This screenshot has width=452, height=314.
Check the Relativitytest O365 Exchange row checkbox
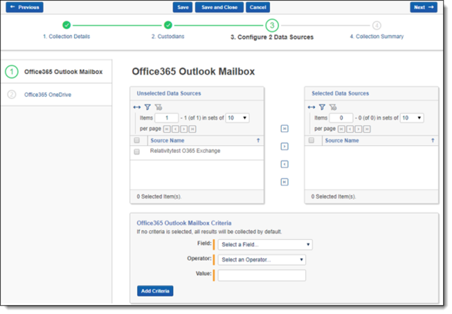click(137, 152)
